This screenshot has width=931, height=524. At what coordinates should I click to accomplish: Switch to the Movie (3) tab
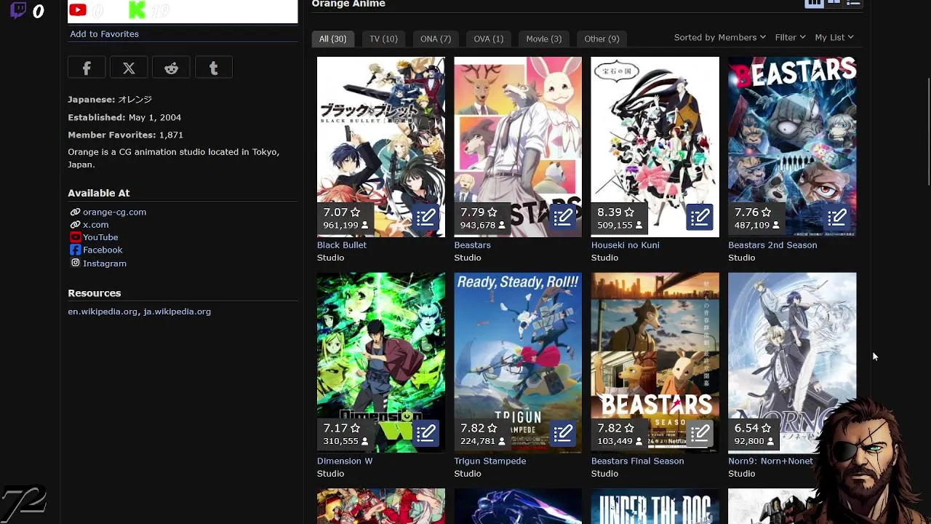[x=543, y=39]
